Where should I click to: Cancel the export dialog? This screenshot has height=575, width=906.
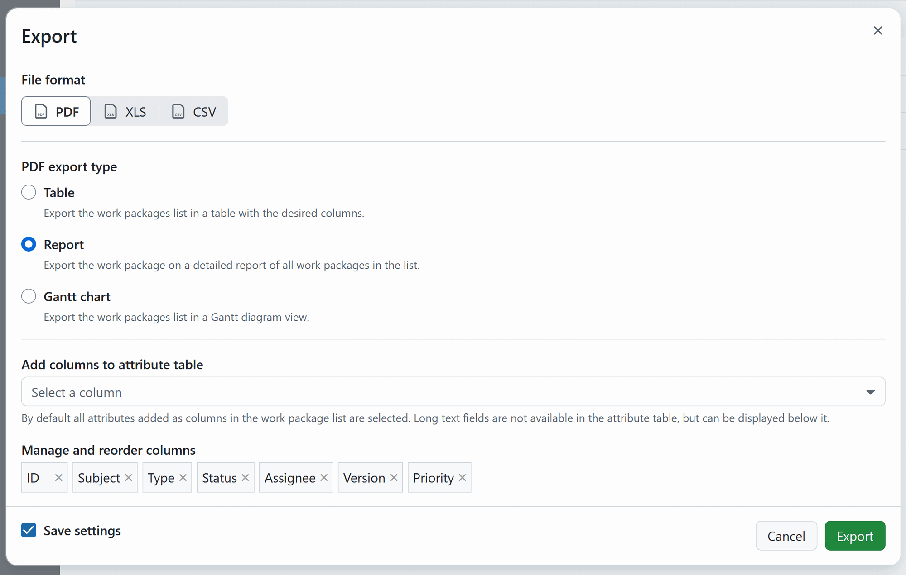(786, 536)
